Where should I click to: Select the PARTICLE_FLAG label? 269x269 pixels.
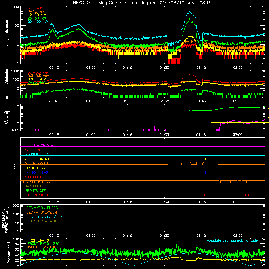click(x=38, y=182)
